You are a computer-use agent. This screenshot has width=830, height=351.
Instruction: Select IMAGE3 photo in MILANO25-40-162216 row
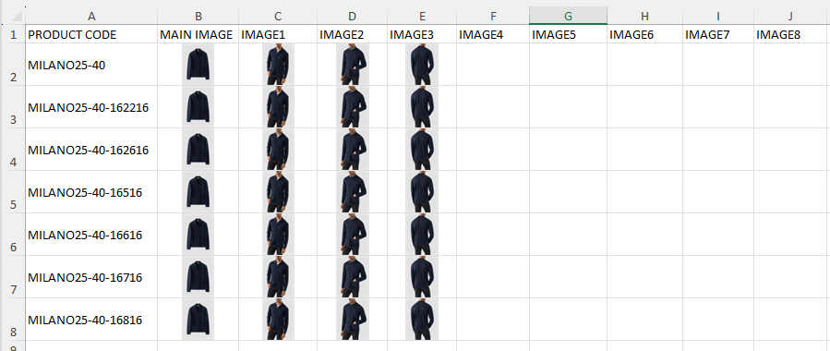click(422, 107)
